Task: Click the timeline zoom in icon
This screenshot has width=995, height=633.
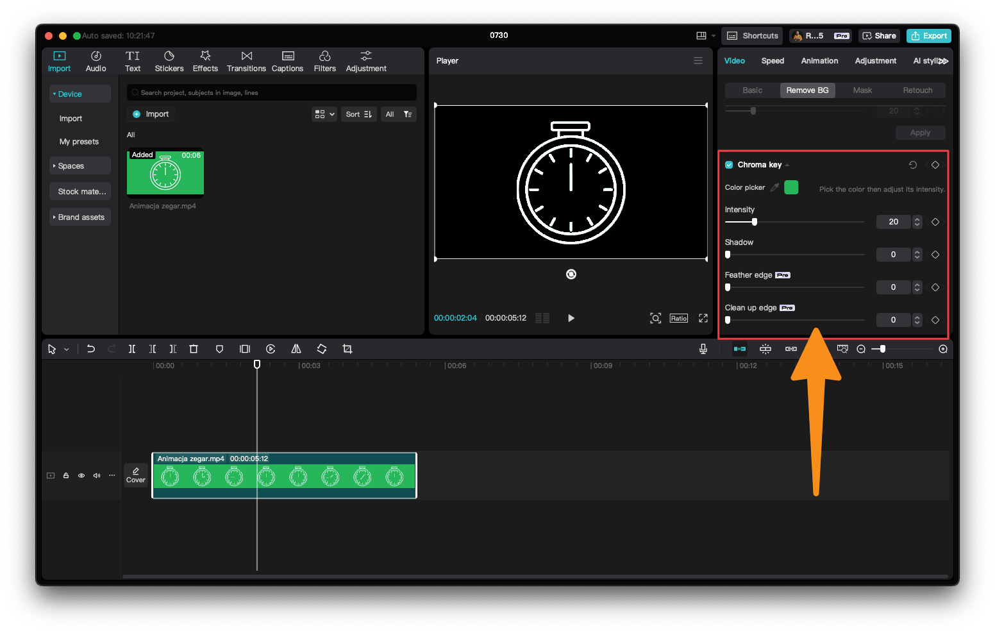Action: point(943,349)
